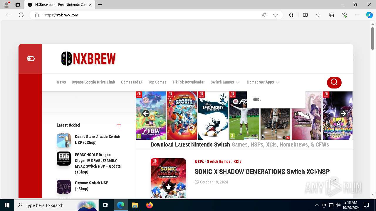Screen dimensions: 376x211
Task: Open Favorites list icon
Action: point(318,15)
